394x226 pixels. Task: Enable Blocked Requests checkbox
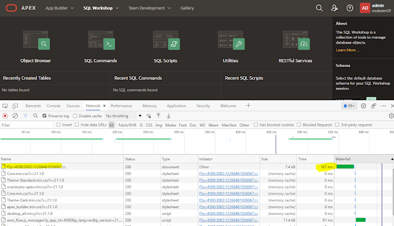pos(299,125)
